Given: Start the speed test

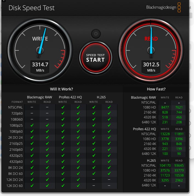Looking at the screenshot, I should pyautogui.click(x=96, y=58).
